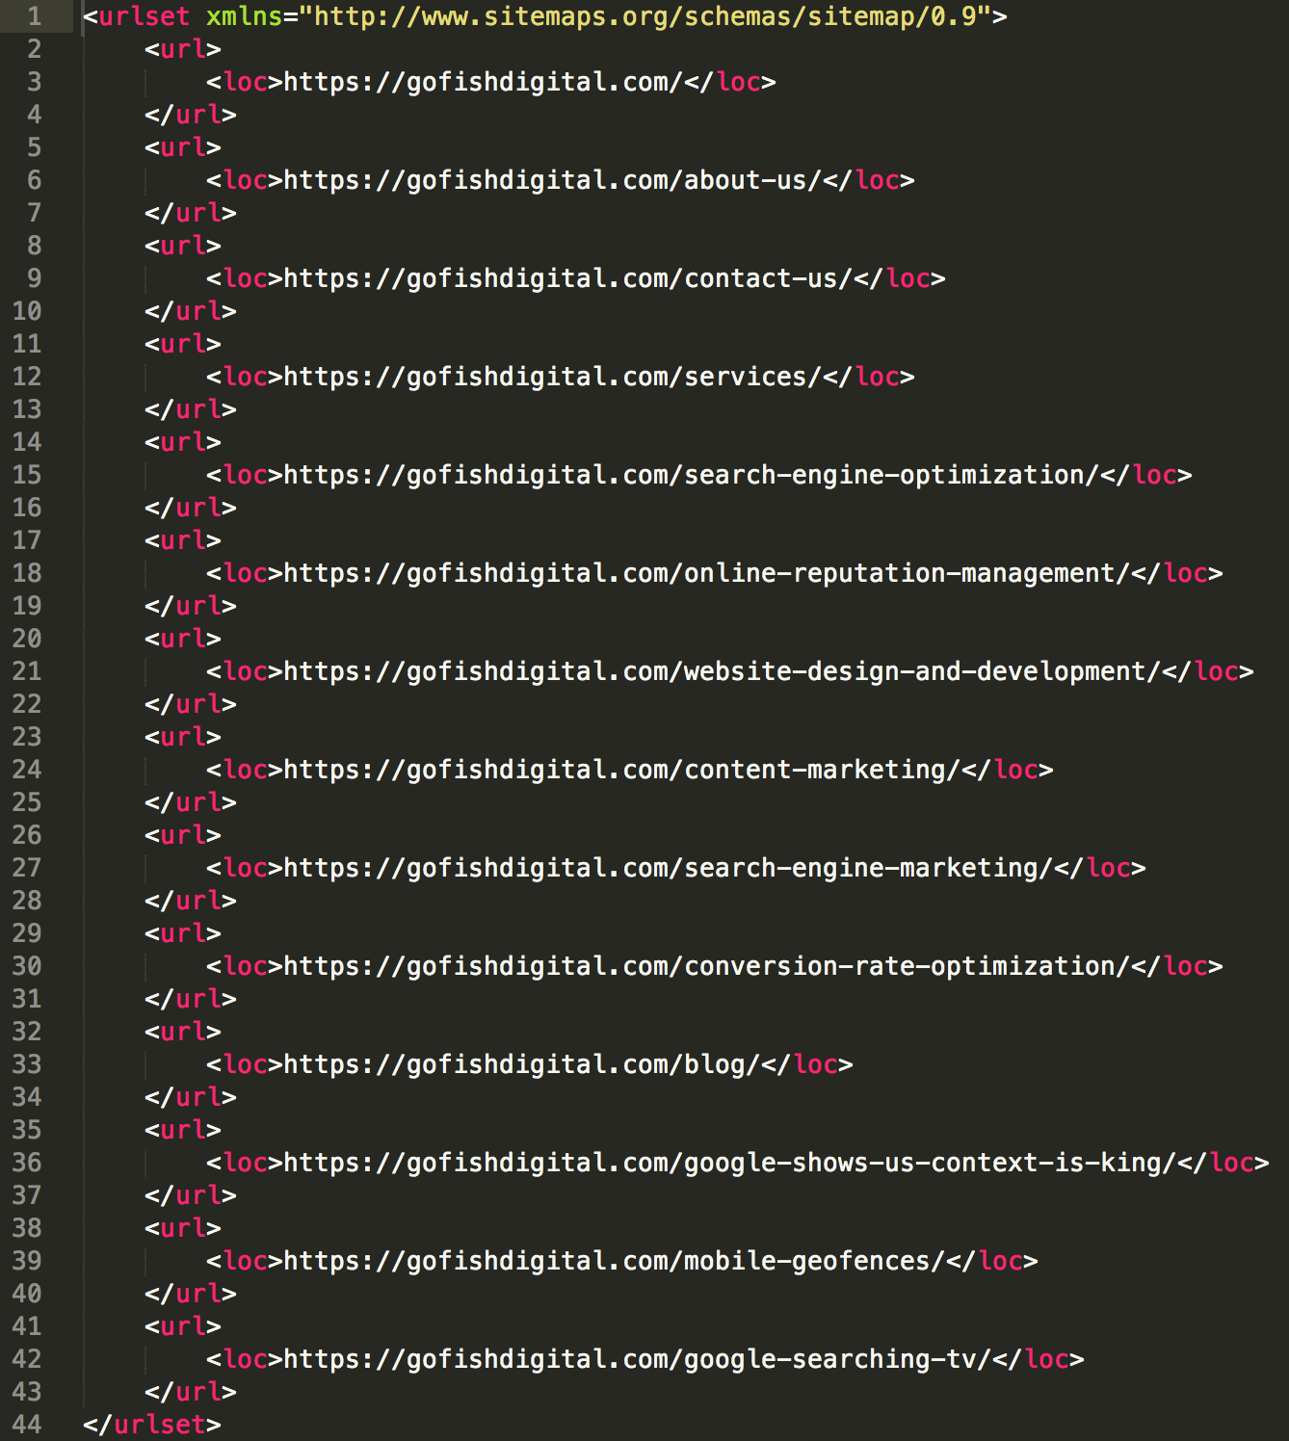Click the google-shows-us-context-is-king URL text
Image resolution: width=1289 pixels, height=1441 pixels.
click(x=729, y=1163)
